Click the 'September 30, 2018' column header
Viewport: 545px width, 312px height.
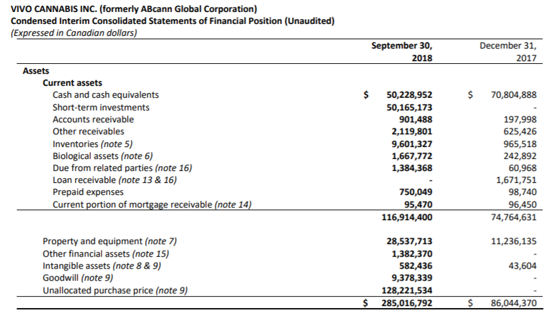click(401, 51)
